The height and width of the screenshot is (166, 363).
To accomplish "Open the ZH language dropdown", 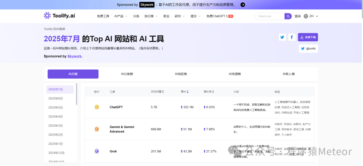I will (314, 16).
